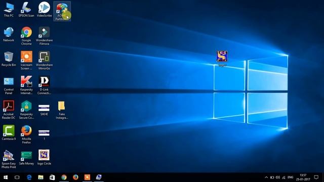Open Kaspersky Secure Connection shortcut

26,110
